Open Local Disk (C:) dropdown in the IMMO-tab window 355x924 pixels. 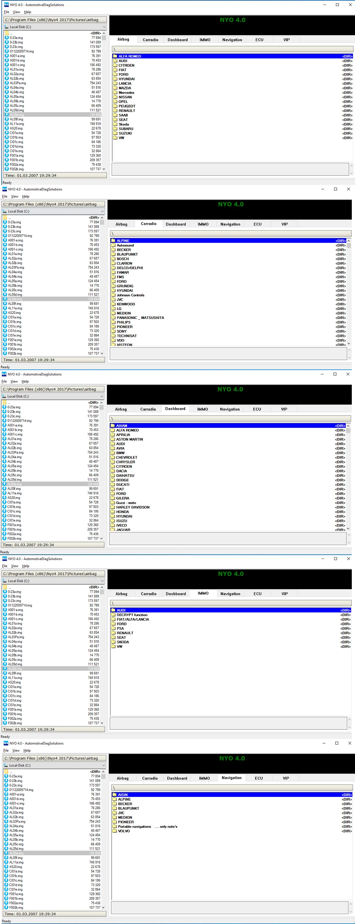click(53, 581)
